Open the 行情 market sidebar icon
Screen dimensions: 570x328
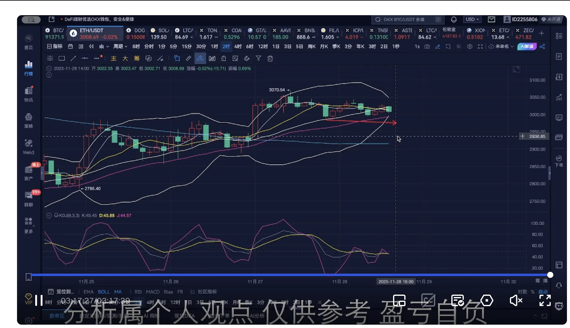pos(29,68)
